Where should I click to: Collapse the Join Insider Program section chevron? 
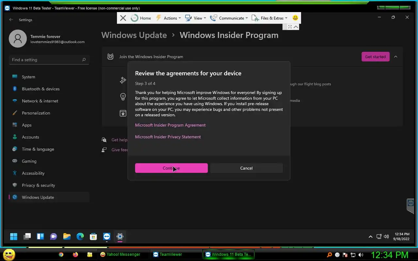pos(395,56)
